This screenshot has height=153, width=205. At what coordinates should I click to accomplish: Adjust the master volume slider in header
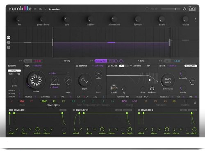171,9
